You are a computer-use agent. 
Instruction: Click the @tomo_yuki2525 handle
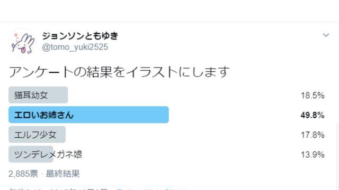pyautogui.click(x=75, y=47)
